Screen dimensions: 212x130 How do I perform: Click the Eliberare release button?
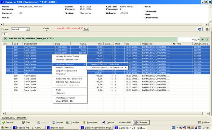141,122
